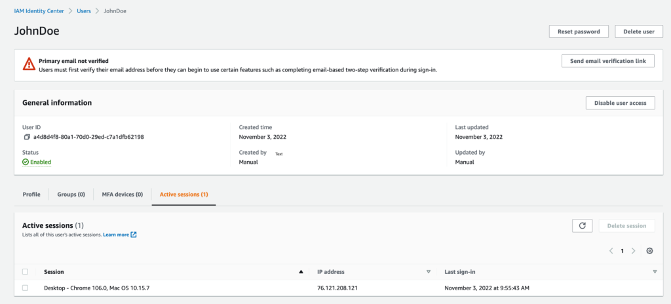Screen dimensions: 671x304
Task: Navigate to IAM Identity Center breadcrumb
Action: click(x=39, y=11)
